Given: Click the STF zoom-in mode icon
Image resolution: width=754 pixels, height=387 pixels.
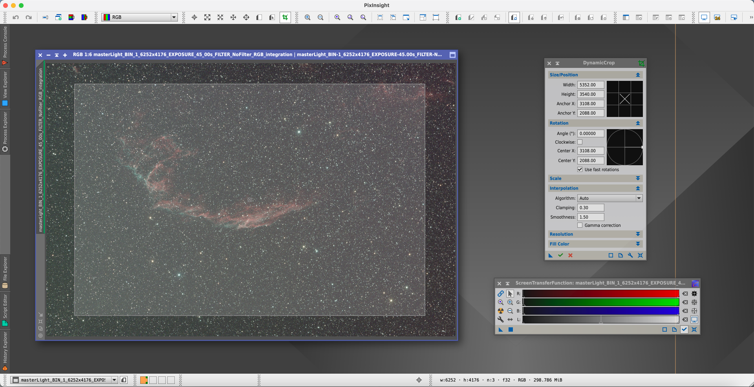Looking at the screenshot, I should [x=510, y=302].
